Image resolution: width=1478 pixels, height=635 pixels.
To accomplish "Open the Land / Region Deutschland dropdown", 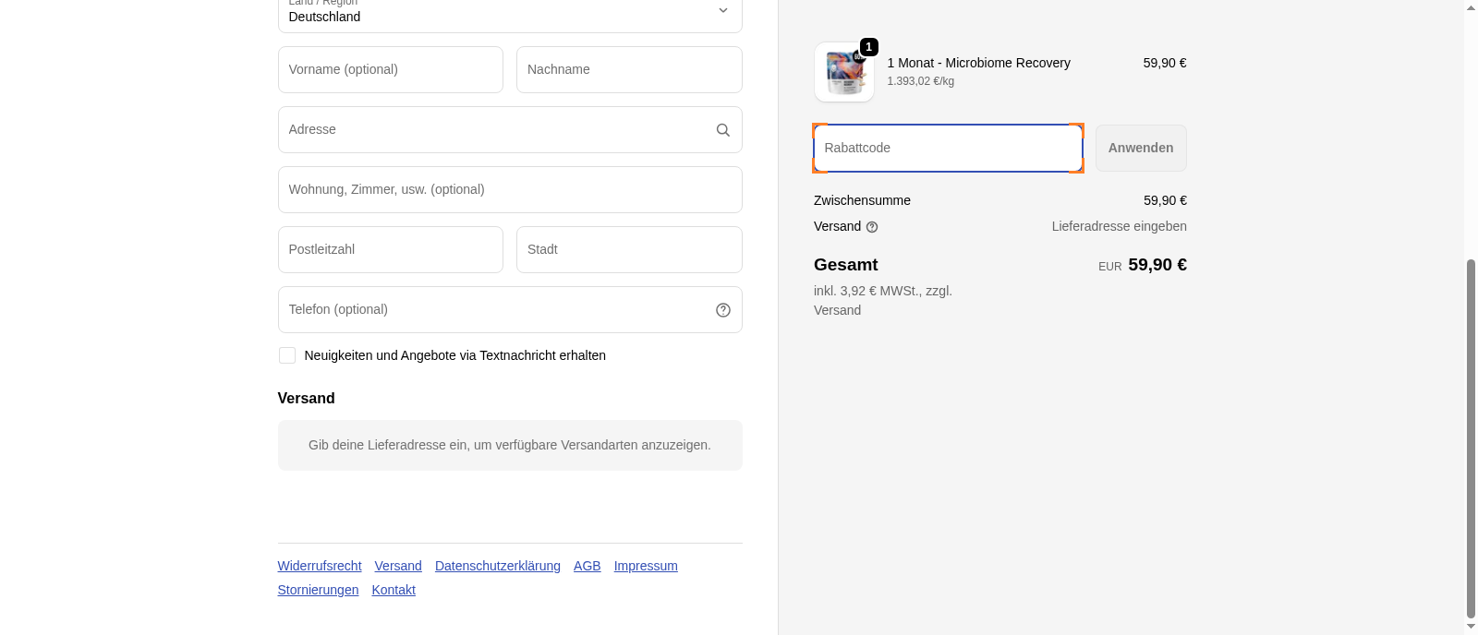I will [510, 15].
